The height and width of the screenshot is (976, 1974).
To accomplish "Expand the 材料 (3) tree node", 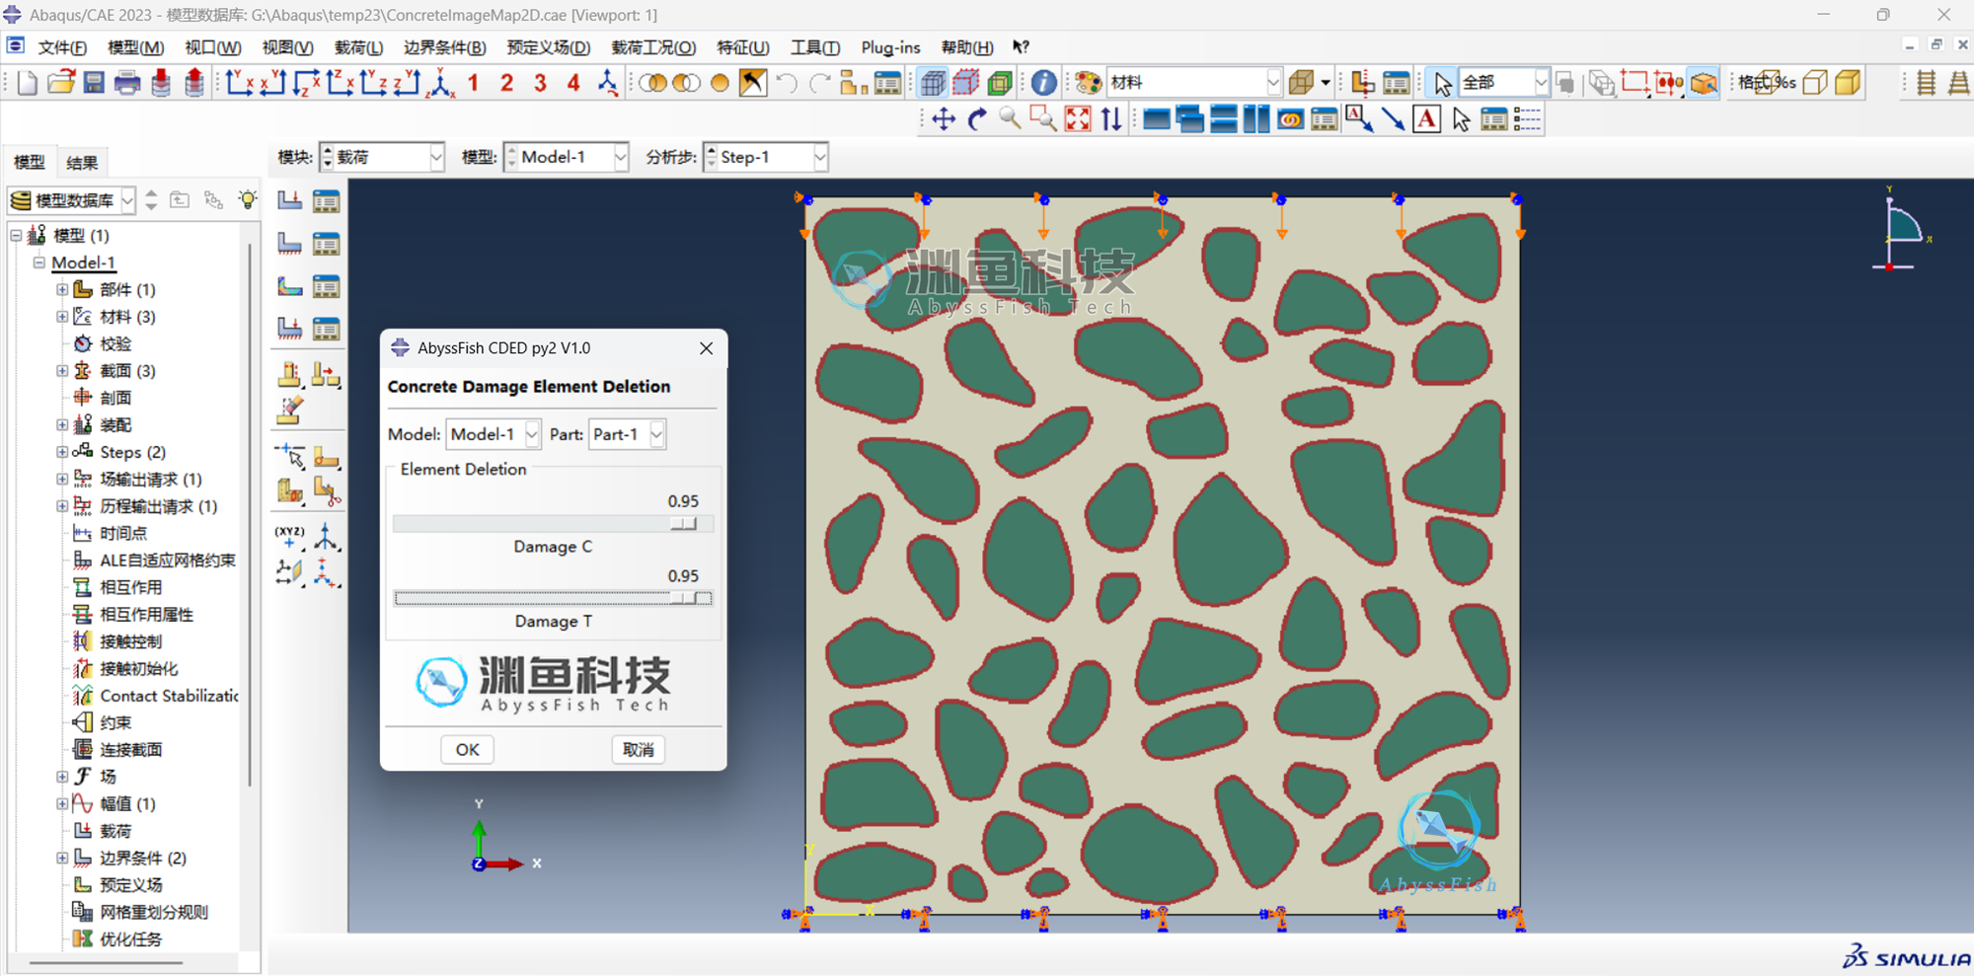I will tap(62, 317).
